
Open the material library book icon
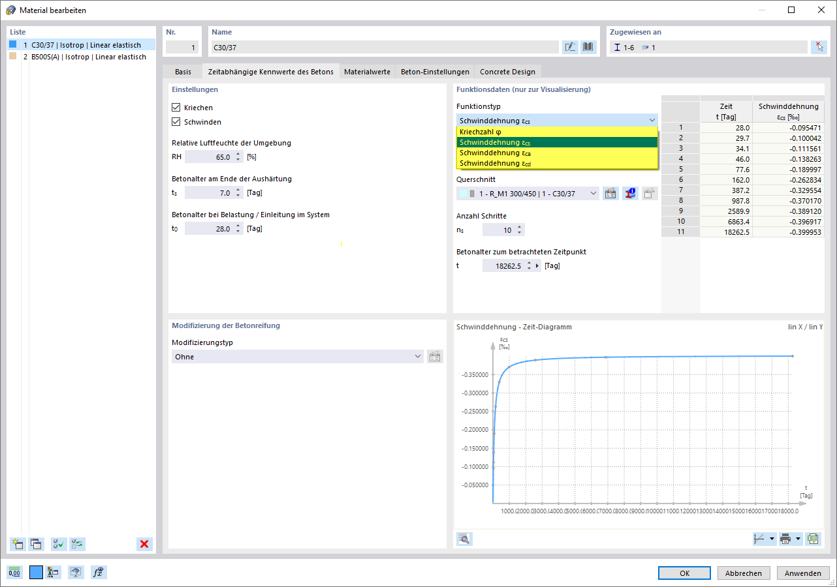pos(589,47)
